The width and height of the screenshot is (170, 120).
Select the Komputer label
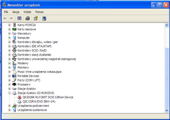[x=24, y=38]
